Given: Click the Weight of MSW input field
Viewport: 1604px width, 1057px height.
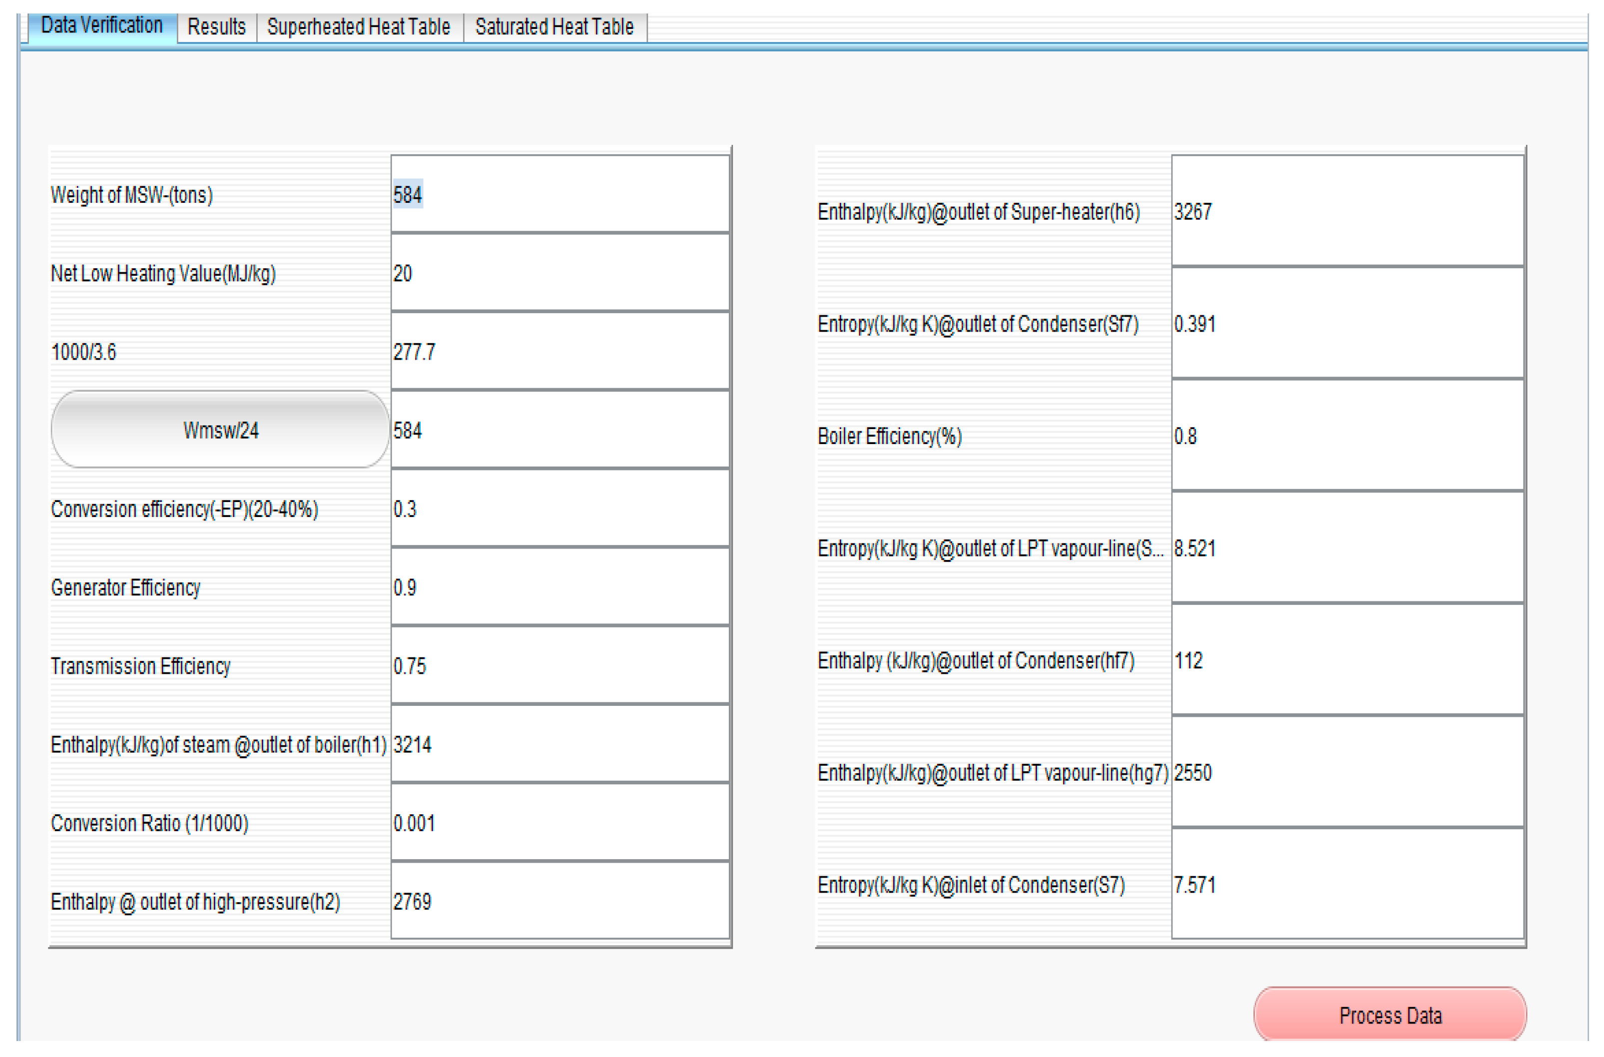Looking at the screenshot, I should (x=559, y=195).
